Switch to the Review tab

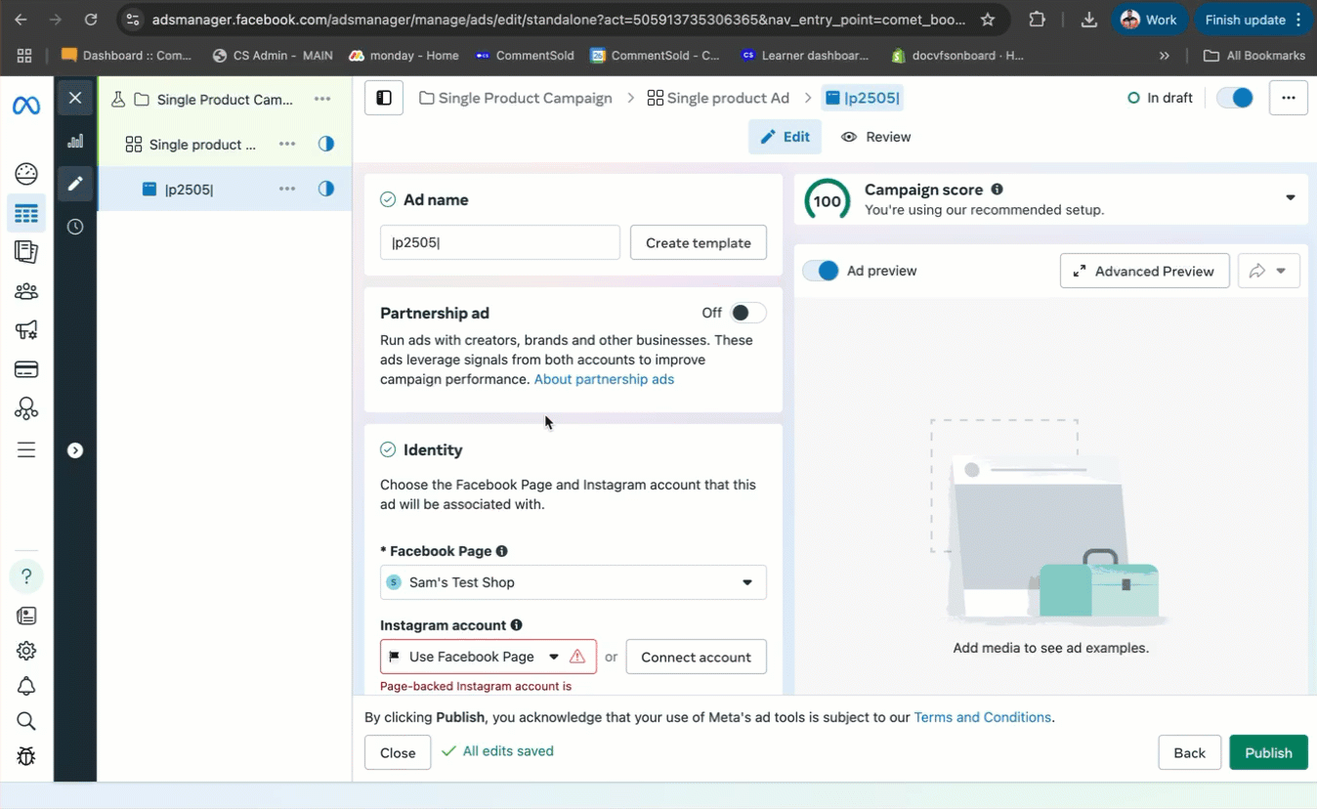876,137
